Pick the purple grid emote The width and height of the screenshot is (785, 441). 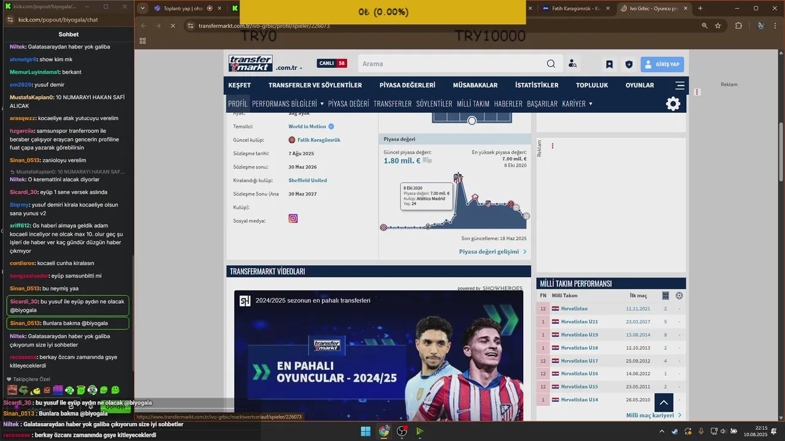tap(58, 390)
